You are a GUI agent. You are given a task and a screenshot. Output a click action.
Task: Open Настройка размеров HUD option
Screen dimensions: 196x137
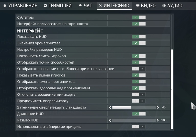click(x=93, y=49)
